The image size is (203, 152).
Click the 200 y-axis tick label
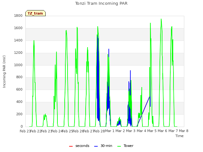coord(19,114)
